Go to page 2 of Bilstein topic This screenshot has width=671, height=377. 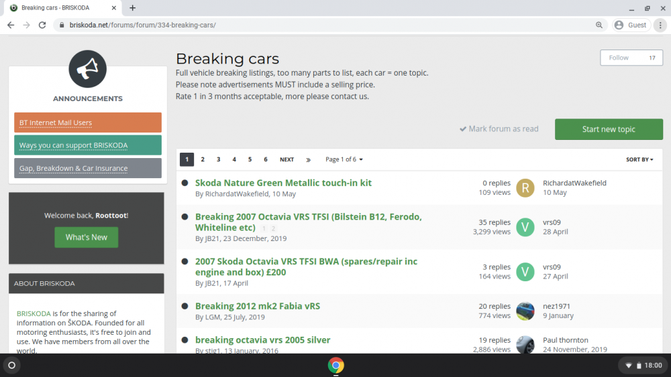273,228
